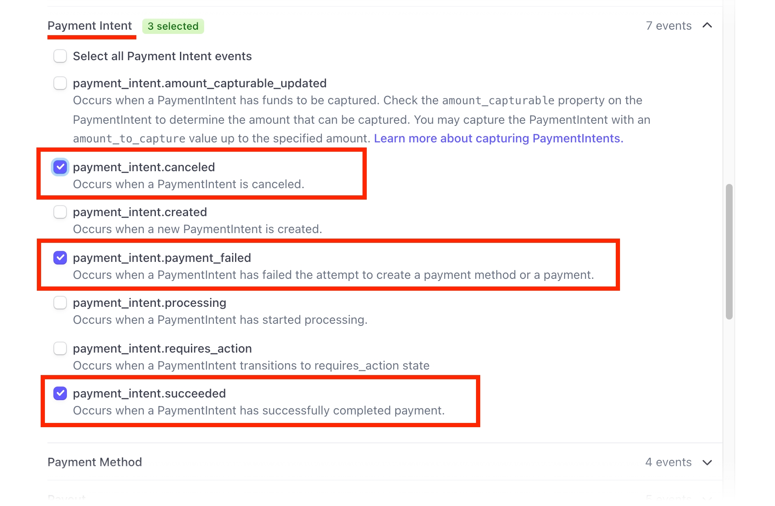This screenshot has height=506, width=775.
Task: Enable payment_intent.created checkbox
Action: (60, 212)
